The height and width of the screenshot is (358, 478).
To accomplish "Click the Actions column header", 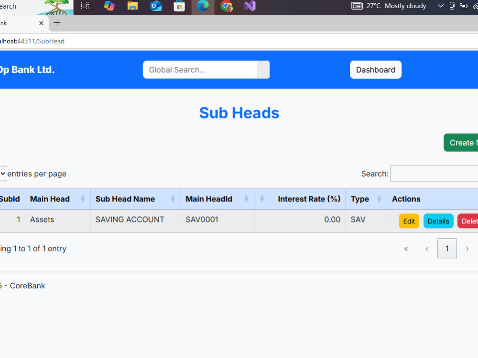I will pyautogui.click(x=433, y=199).
